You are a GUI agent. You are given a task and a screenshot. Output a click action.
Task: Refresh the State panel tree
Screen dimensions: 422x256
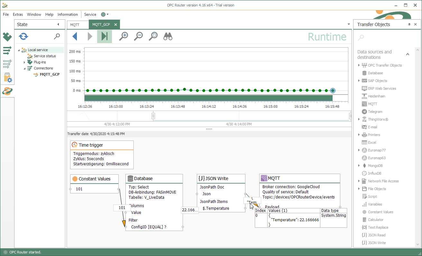click(23, 36)
